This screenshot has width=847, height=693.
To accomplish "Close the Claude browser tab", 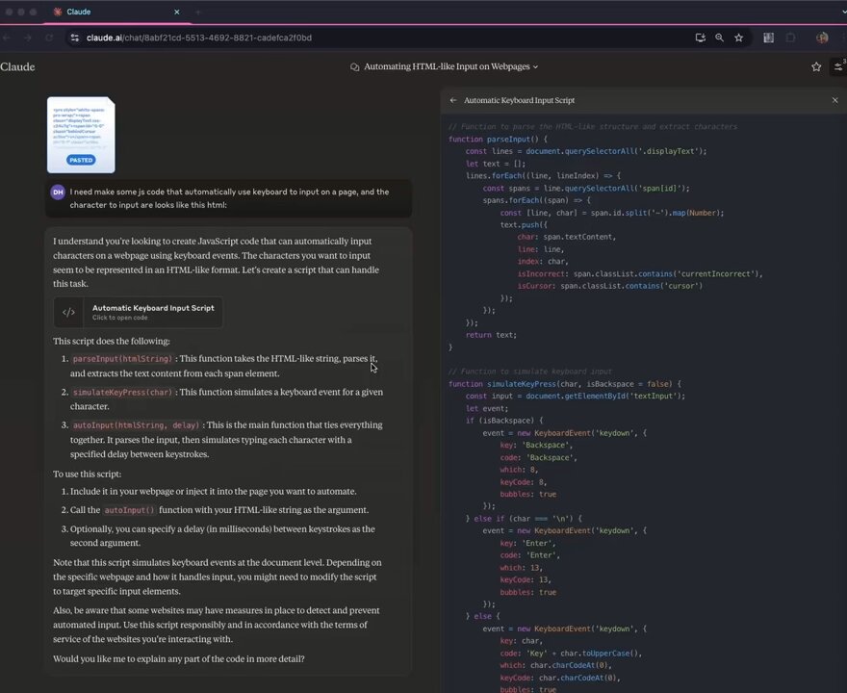I will 177,12.
